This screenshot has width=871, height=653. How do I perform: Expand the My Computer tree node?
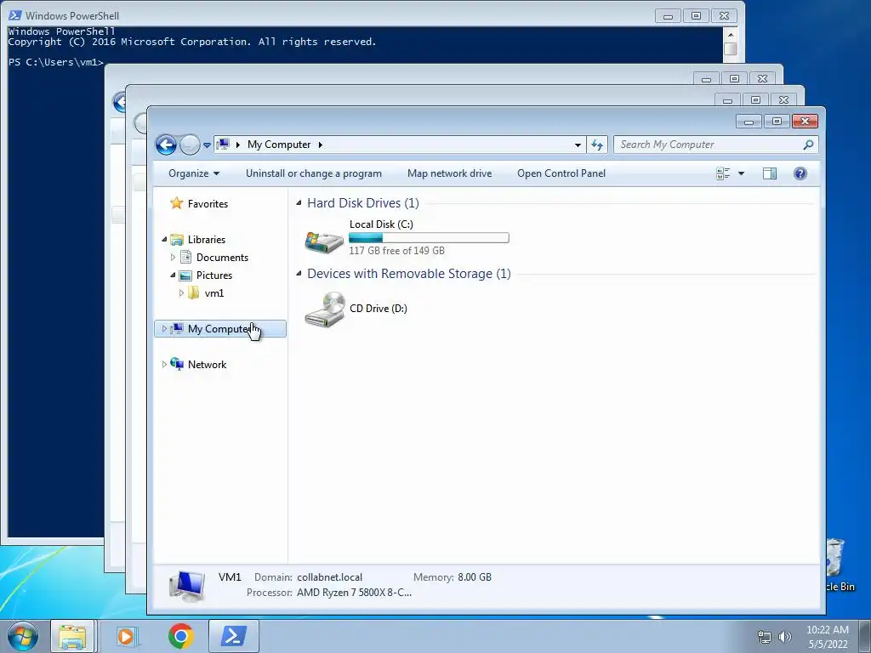point(164,329)
